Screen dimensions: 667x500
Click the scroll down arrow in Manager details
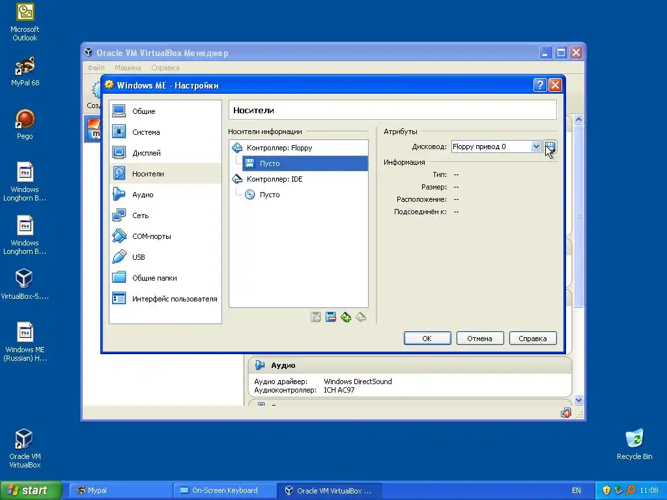(578, 400)
